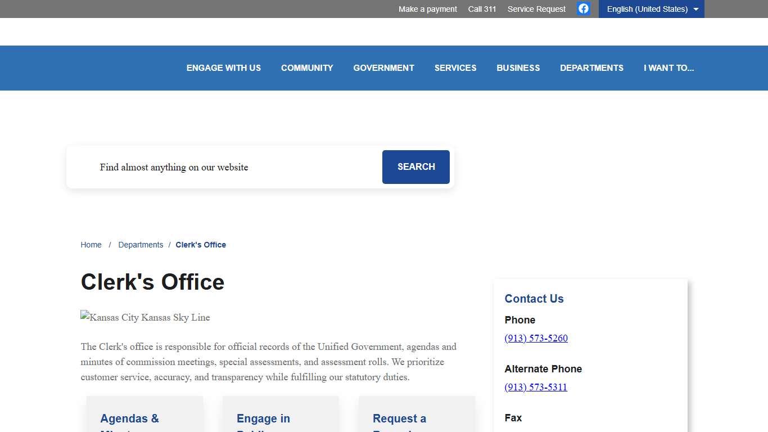Click Departments in the blue navigation bar
The image size is (768, 432).
point(591,68)
